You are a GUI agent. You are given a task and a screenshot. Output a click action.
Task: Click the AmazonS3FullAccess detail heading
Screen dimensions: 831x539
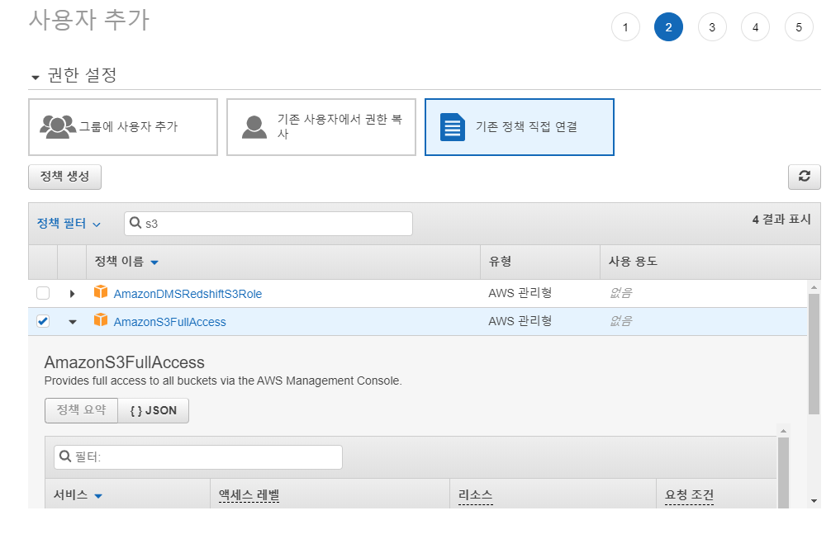point(125,362)
